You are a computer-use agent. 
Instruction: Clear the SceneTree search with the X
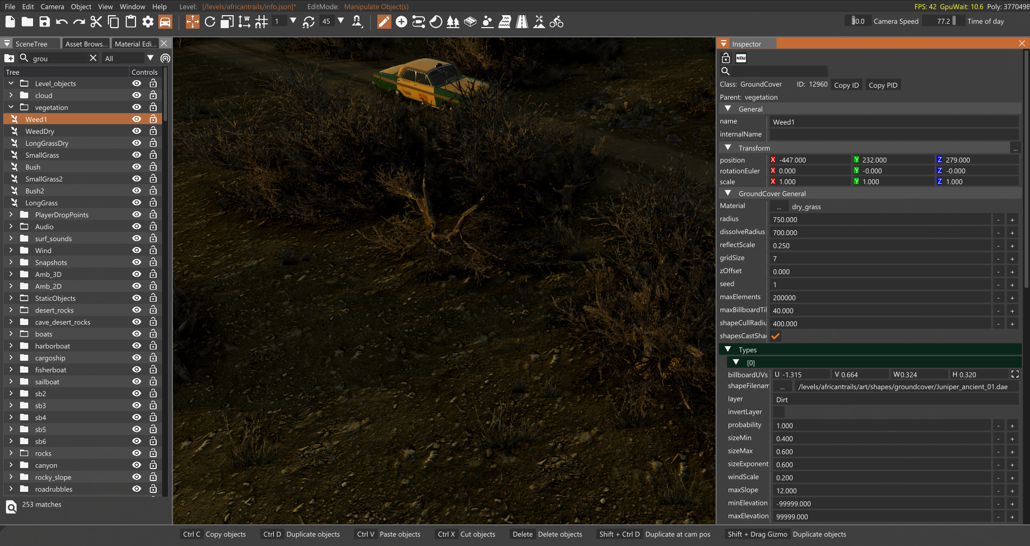(93, 58)
